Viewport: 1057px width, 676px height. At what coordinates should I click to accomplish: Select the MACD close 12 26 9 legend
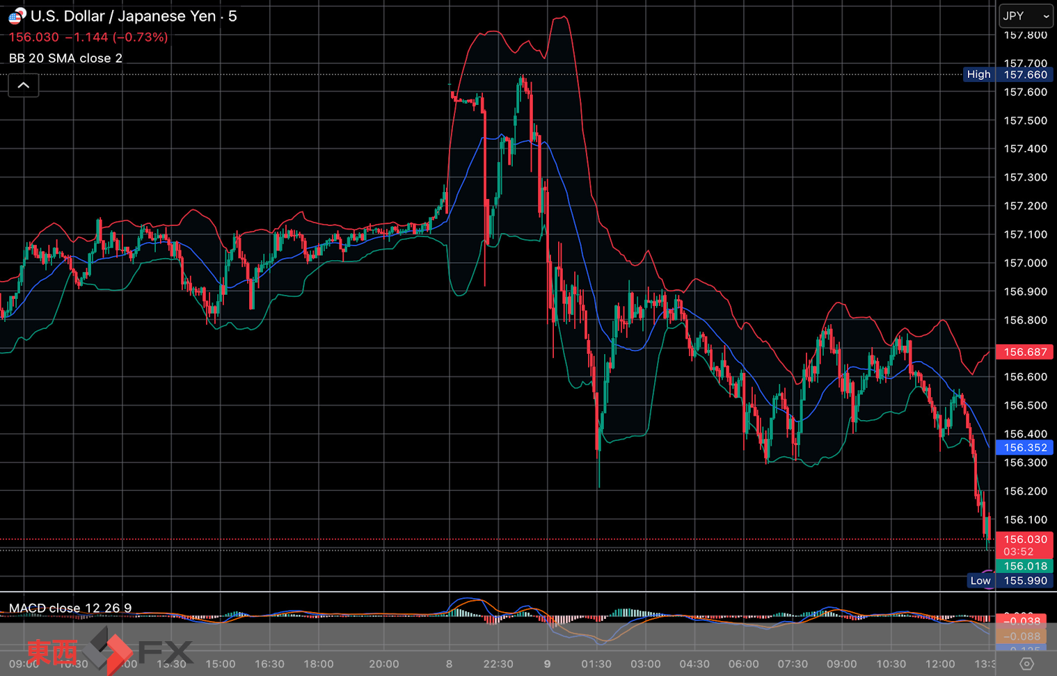70,608
